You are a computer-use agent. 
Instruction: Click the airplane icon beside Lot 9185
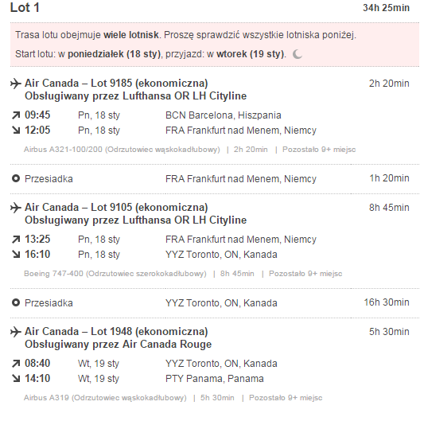click(16, 84)
